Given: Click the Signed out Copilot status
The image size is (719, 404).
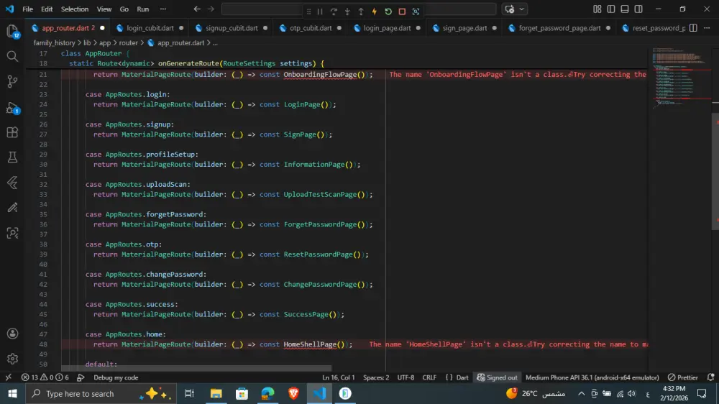Looking at the screenshot, I should pyautogui.click(x=497, y=377).
